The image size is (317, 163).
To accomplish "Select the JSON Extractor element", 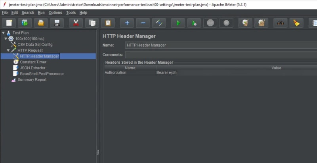I will (33, 68).
